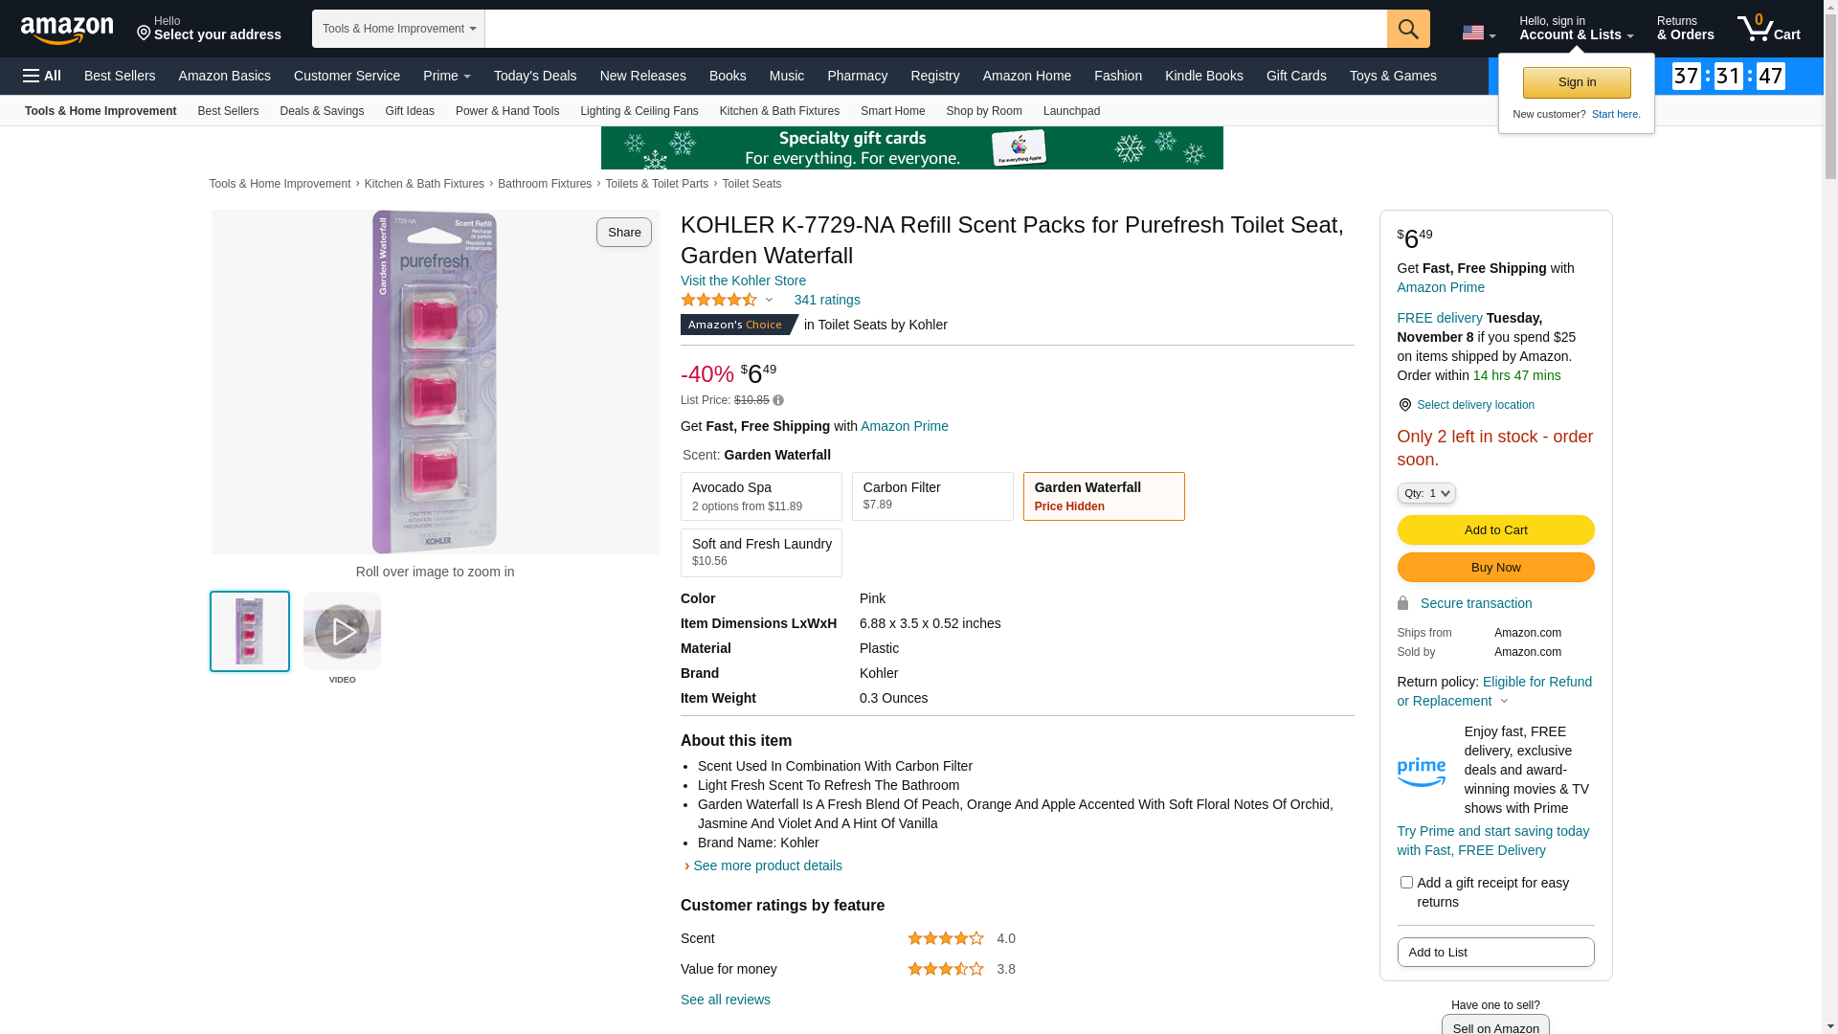Expand the star ratings popover arrow
The height and width of the screenshot is (1034, 1838).
(x=769, y=300)
